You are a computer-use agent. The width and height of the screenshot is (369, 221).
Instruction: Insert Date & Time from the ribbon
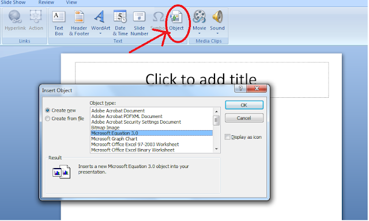tap(120, 23)
